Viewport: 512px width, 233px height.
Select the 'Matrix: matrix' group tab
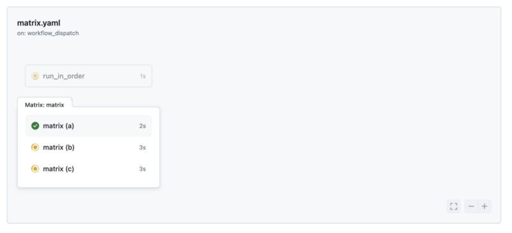coord(44,105)
